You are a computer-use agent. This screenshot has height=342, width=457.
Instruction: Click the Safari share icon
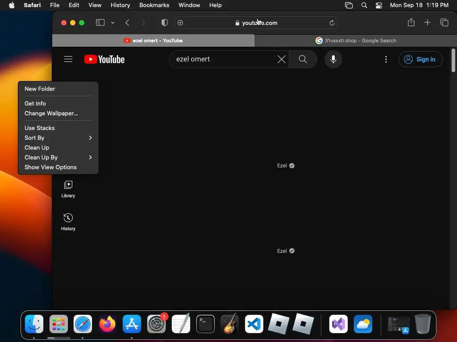(x=411, y=22)
